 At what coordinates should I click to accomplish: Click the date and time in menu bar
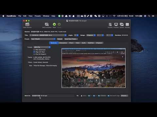125,16
